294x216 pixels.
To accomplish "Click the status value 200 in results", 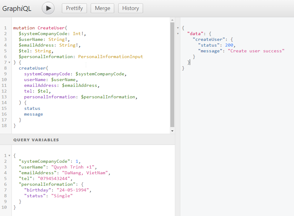I will pyautogui.click(x=229, y=45).
